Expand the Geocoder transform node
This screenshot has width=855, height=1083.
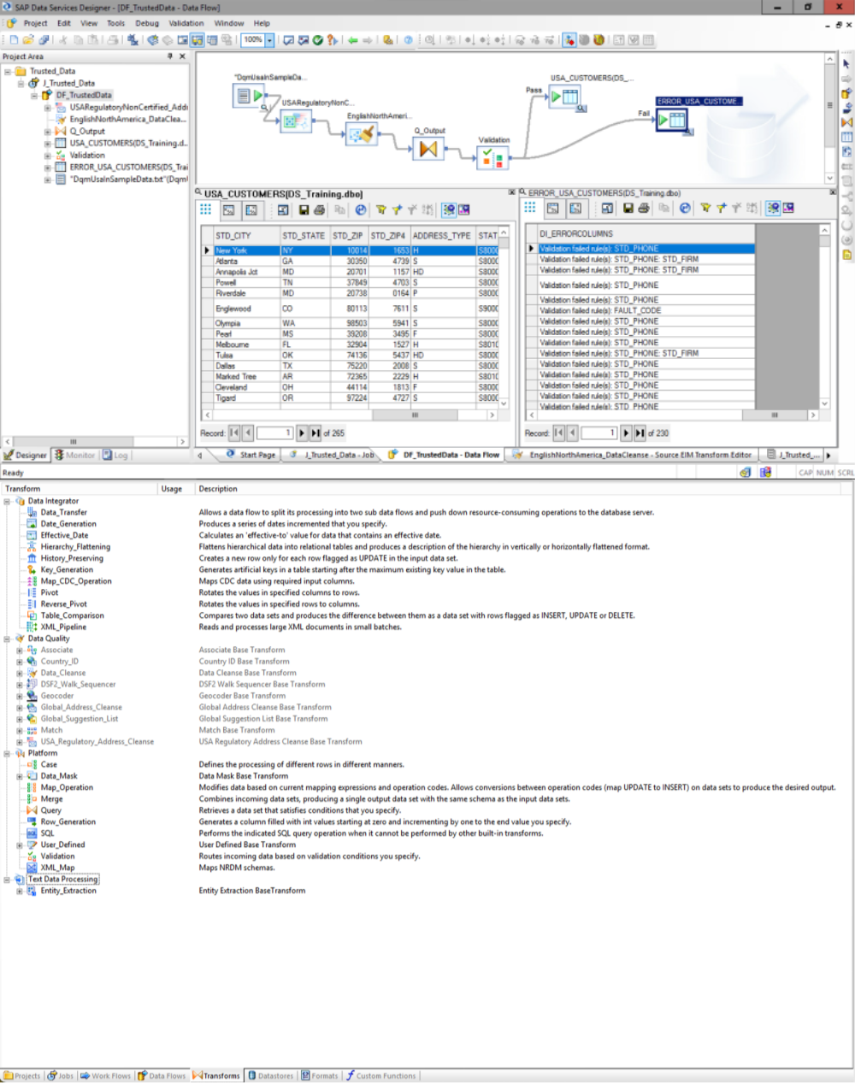pyautogui.click(x=20, y=696)
